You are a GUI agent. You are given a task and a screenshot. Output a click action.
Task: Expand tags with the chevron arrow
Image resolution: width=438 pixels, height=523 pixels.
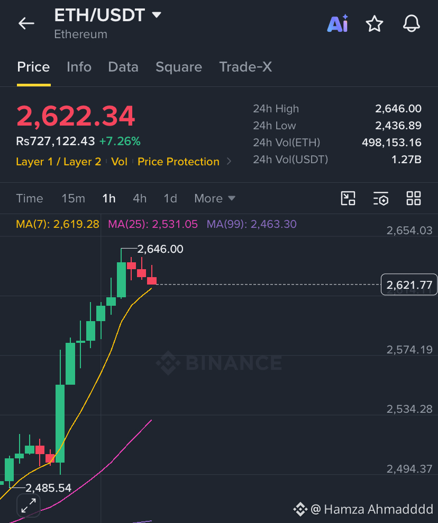(x=229, y=162)
